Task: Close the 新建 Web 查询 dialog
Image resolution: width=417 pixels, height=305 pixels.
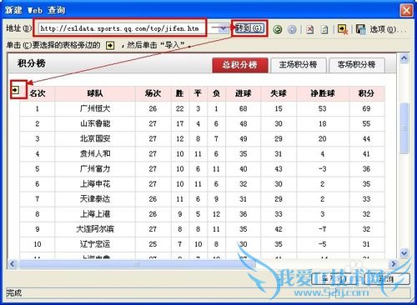Action: pos(406,11)
